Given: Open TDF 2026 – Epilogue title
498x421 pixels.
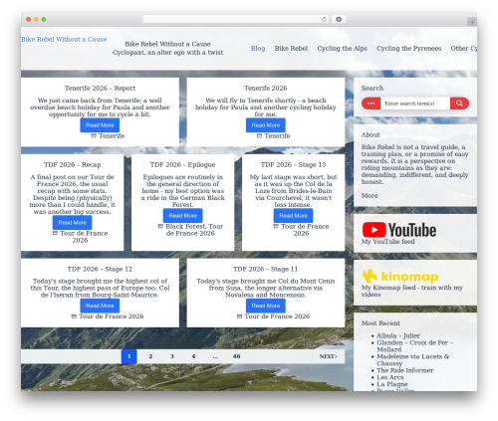Looking at the screenshot, I should [182, 164].
